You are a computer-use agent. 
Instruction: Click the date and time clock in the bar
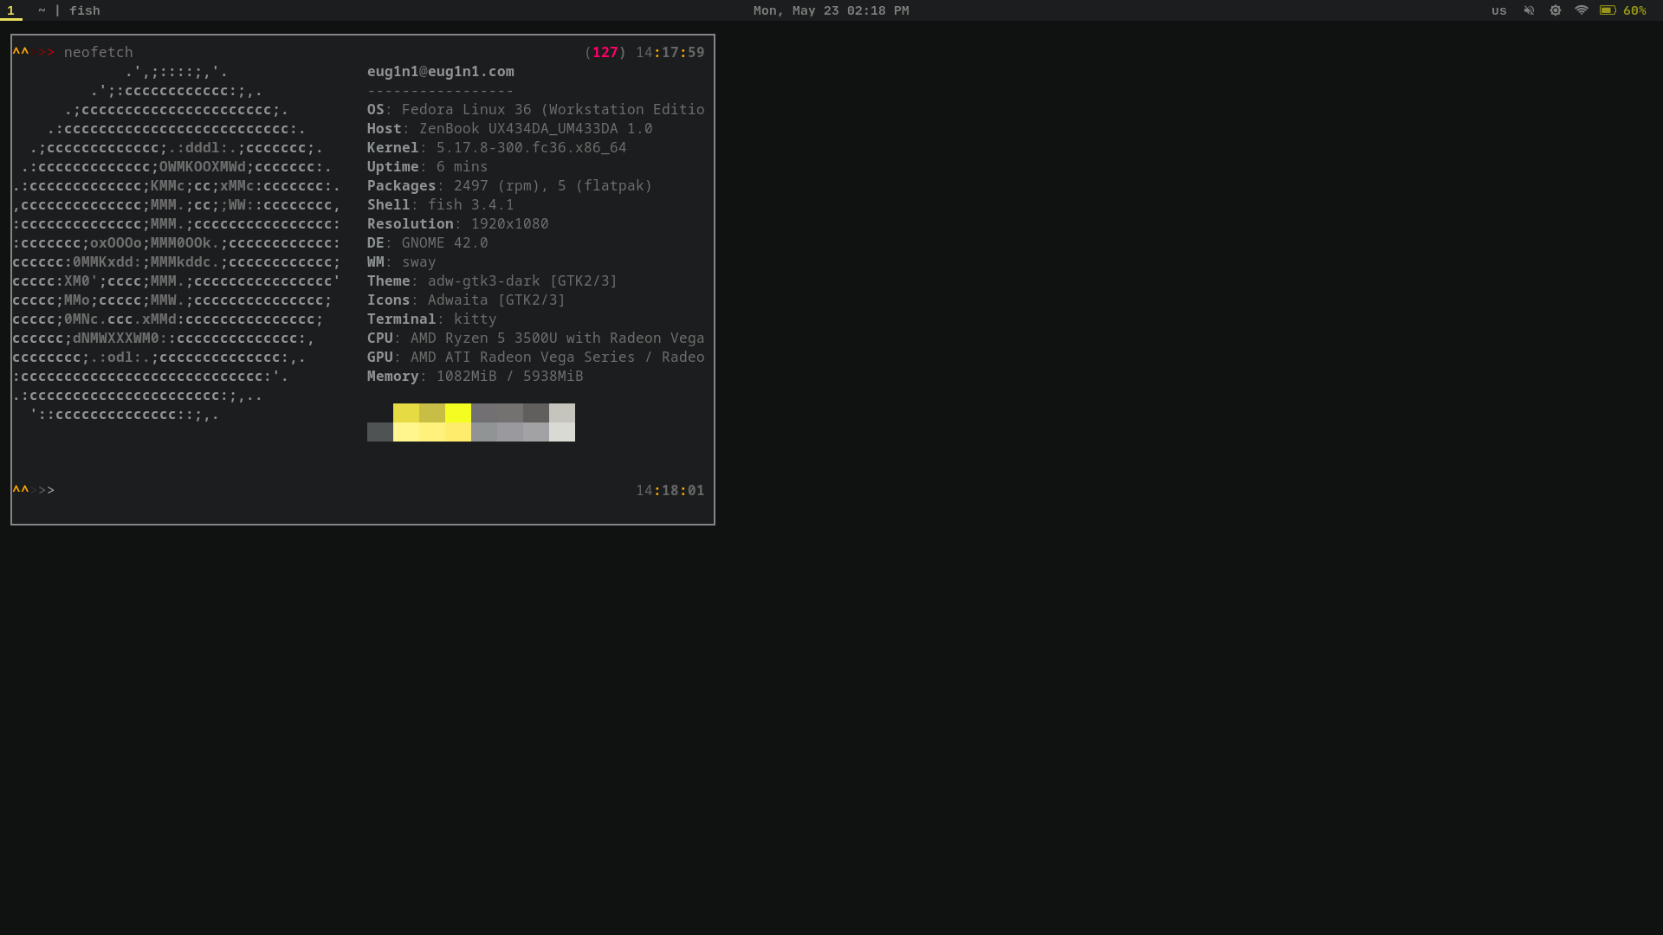click(x=831, y=10)
